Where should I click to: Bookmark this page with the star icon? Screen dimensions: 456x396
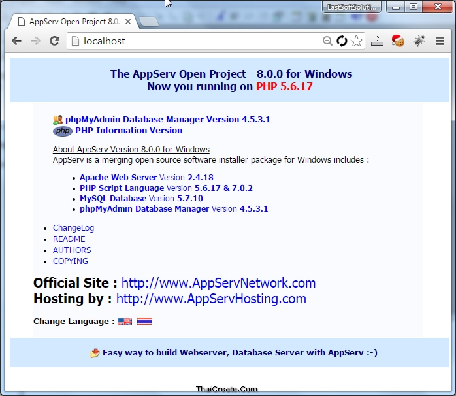point(356,41)
